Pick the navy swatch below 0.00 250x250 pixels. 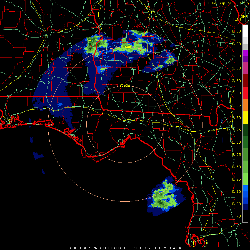245,207
